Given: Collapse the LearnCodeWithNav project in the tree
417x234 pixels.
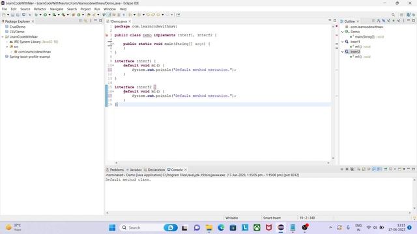Looking at the screenshot, I should click(3, 37).
